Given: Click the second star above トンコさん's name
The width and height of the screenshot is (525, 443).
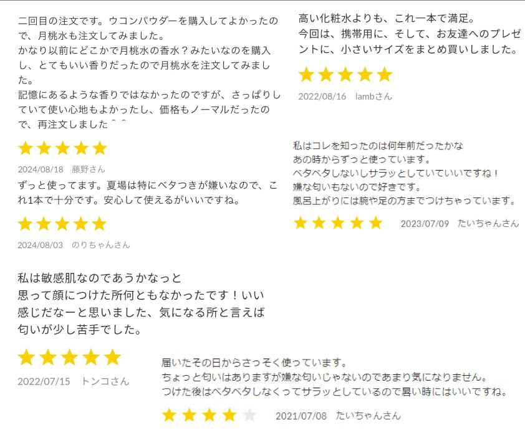Looking at the screenshot, I should coord(48,357).
